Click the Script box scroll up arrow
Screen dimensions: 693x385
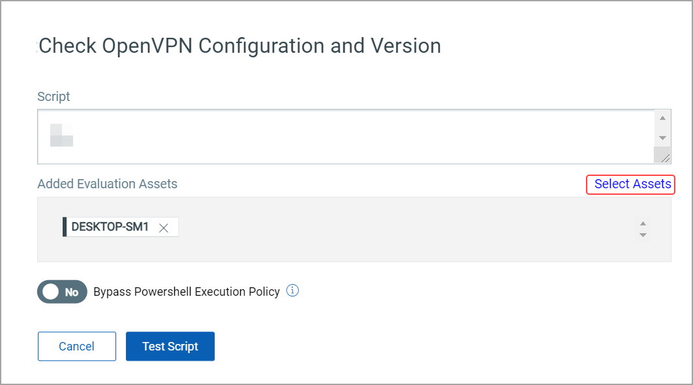662,118
